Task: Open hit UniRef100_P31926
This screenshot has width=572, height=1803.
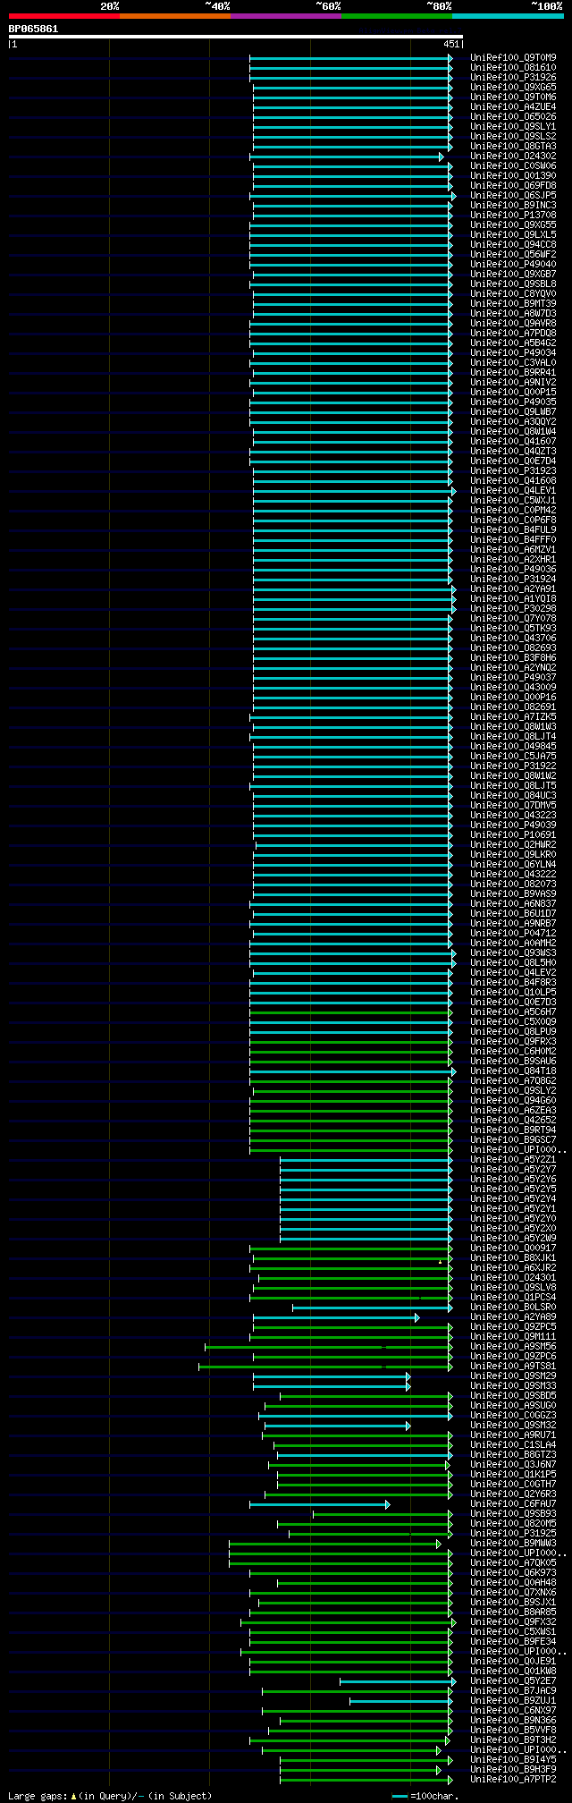Action: pos(513,78)
